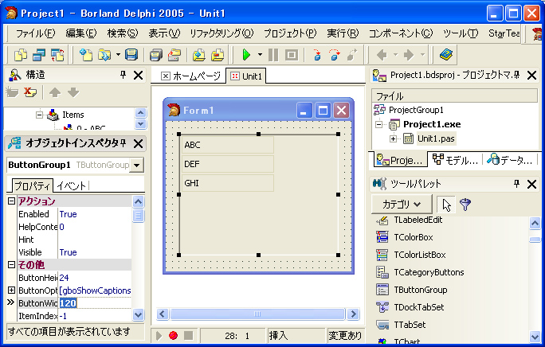
Task: Open the プロジェクト(P) menu
Action: click(x=290, y=33)
